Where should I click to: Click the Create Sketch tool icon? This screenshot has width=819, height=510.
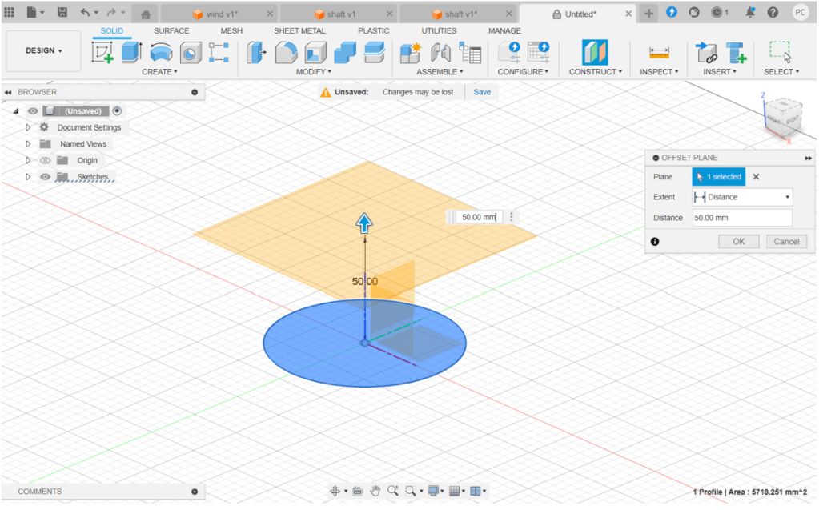pos(102,53)
